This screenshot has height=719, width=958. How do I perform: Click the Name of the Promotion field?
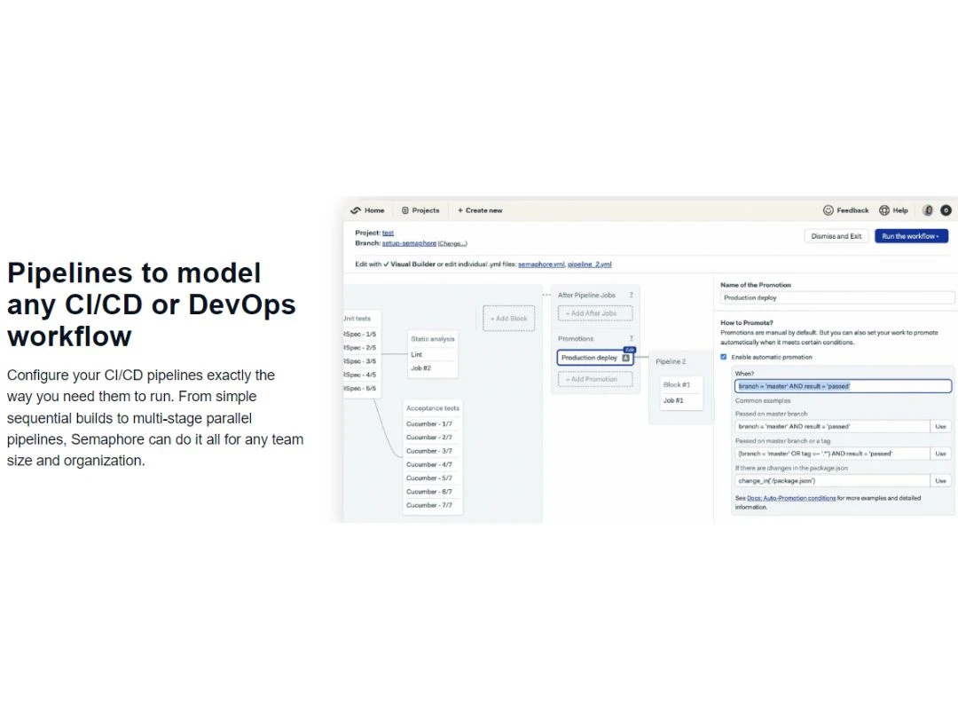coord(837,297)
